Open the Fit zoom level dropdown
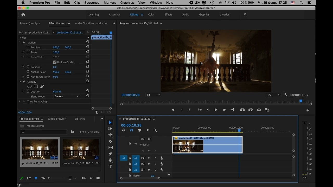Screen dimensions: 333x187 pos(153,95)
